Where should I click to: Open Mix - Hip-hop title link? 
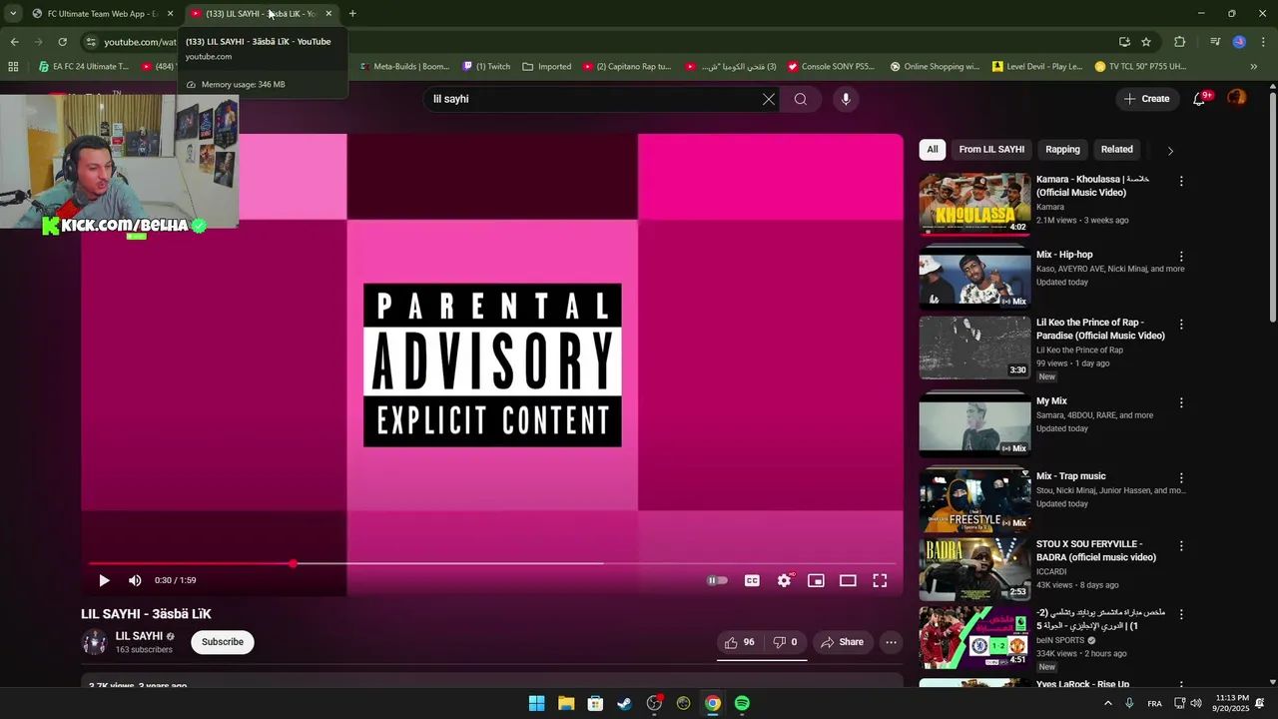pyautogui.click(x=1064, y=255)
